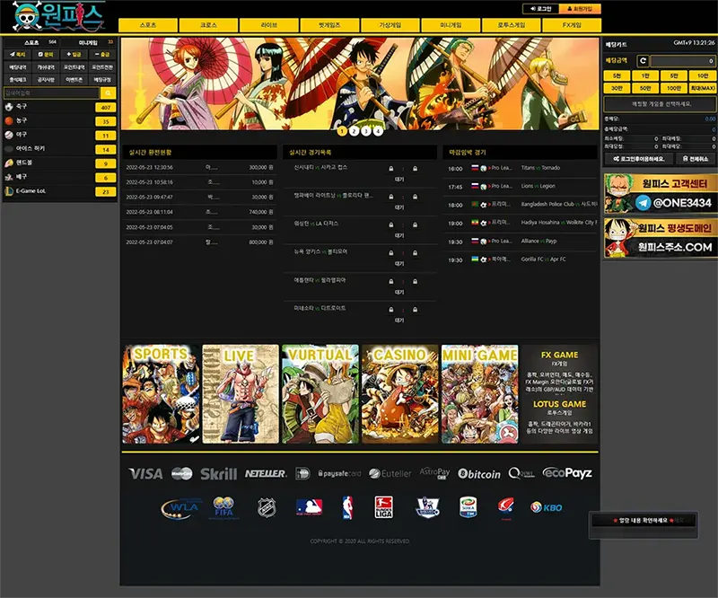Screen dimensions: 718x598
Task: Click the VISA payment logo
Action: tap(145, 474)
